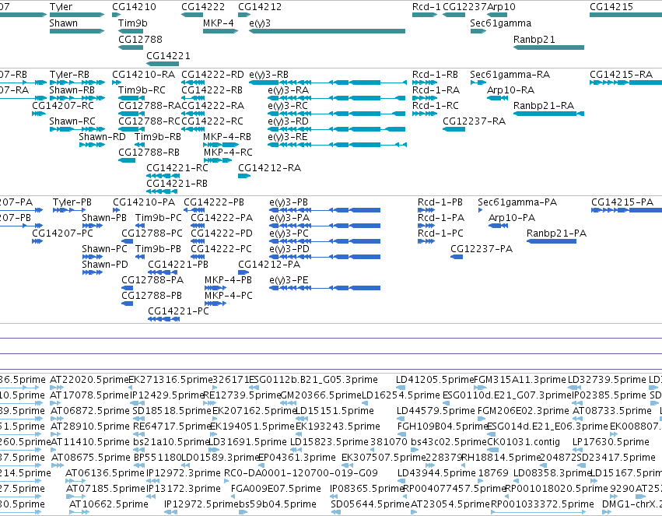Select the e(y)3 gene label
Screen dimensions: 662x516
(260, 23)
